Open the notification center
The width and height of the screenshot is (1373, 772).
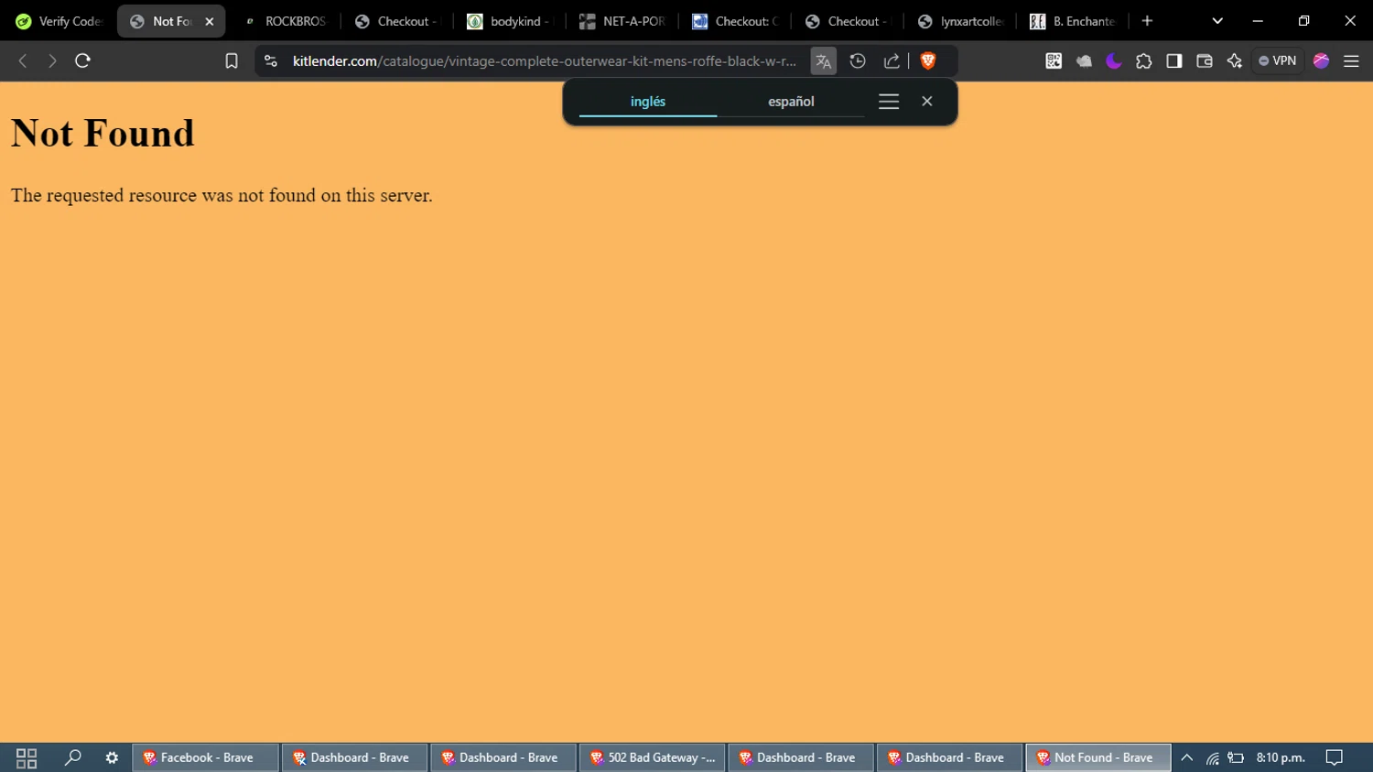pyautogui.click(x=1335, y=757)
